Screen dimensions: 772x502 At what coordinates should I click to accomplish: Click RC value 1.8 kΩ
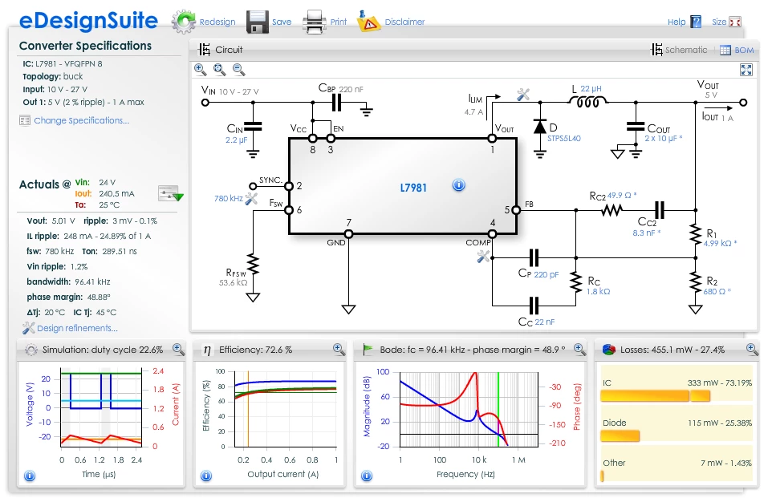pyautogui.click(x=598, y=291)
